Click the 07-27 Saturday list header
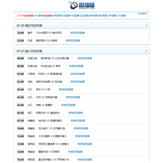Image resolution: width=163 pixels, height=163 pixels. coord(81,51)
